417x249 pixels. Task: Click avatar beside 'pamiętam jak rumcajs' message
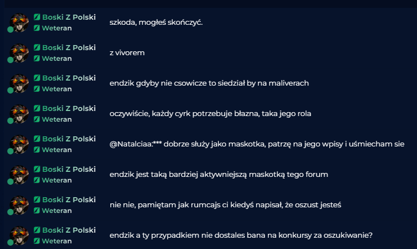[19, 205]
